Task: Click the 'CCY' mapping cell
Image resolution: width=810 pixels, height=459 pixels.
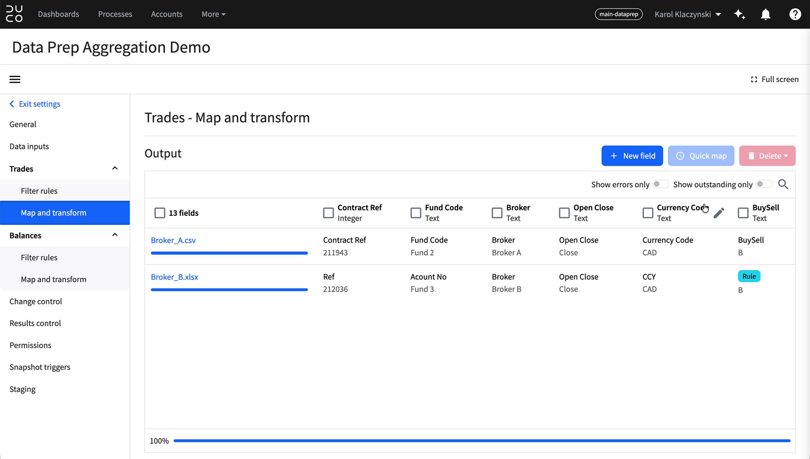Action: (649, 277)
